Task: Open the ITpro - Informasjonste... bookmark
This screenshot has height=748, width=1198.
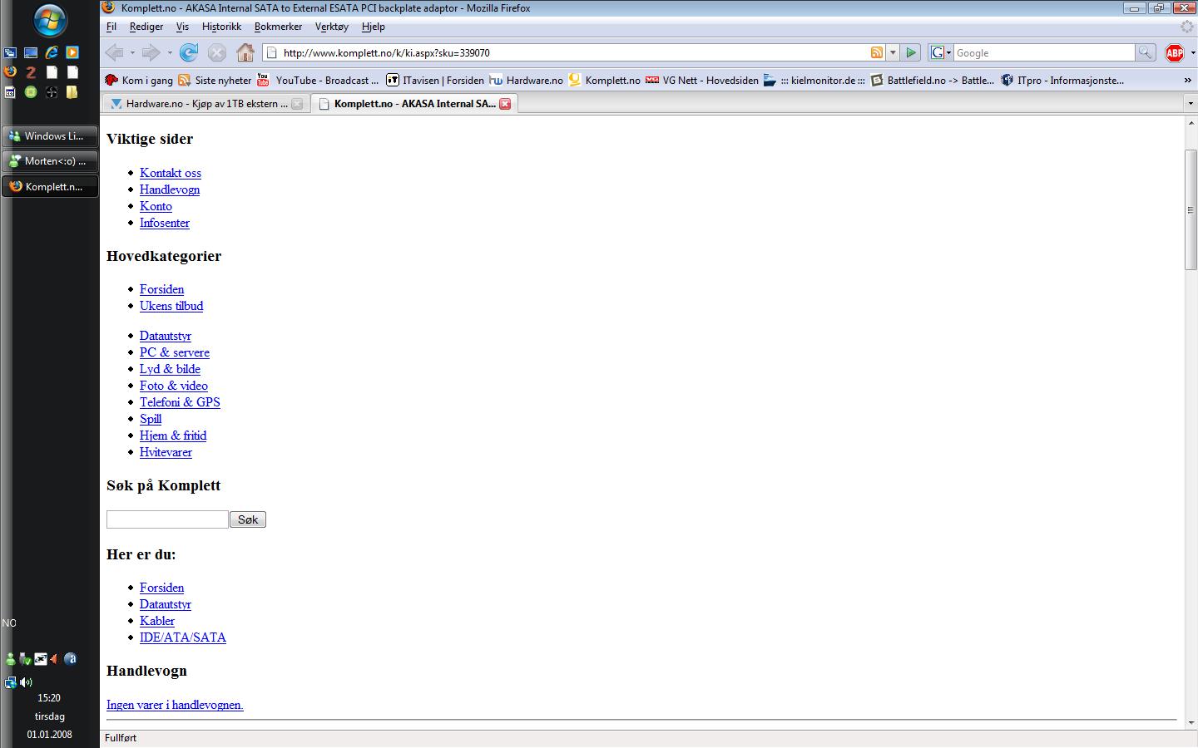Action: 1062,81
